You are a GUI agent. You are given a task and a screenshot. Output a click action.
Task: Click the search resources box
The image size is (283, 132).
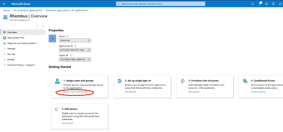pyautogui.click(x=161, y=4)
